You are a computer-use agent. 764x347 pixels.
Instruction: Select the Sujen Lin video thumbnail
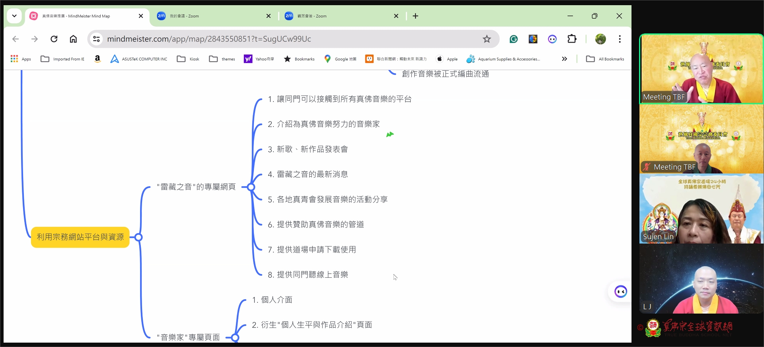coord(701,209)
